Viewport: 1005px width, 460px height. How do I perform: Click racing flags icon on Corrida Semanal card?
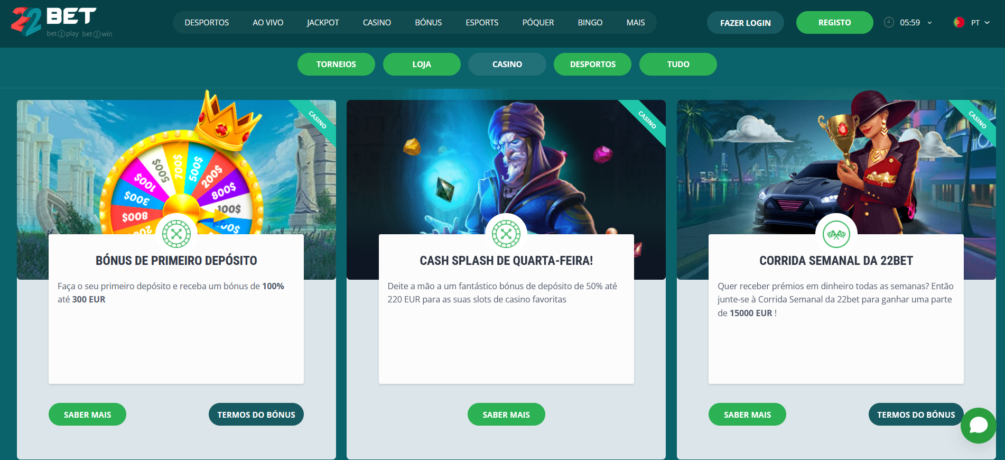click(x=836, y=234)
